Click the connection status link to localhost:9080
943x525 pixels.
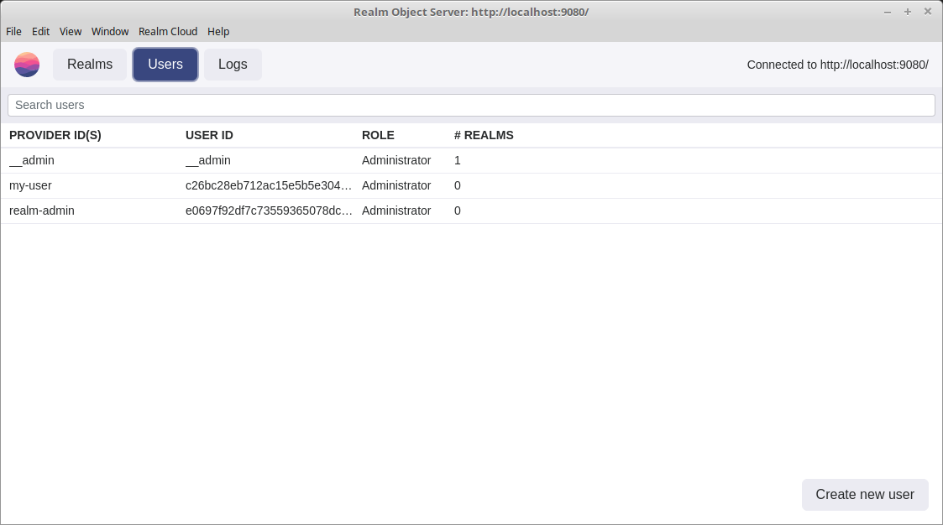click(837, 64)
